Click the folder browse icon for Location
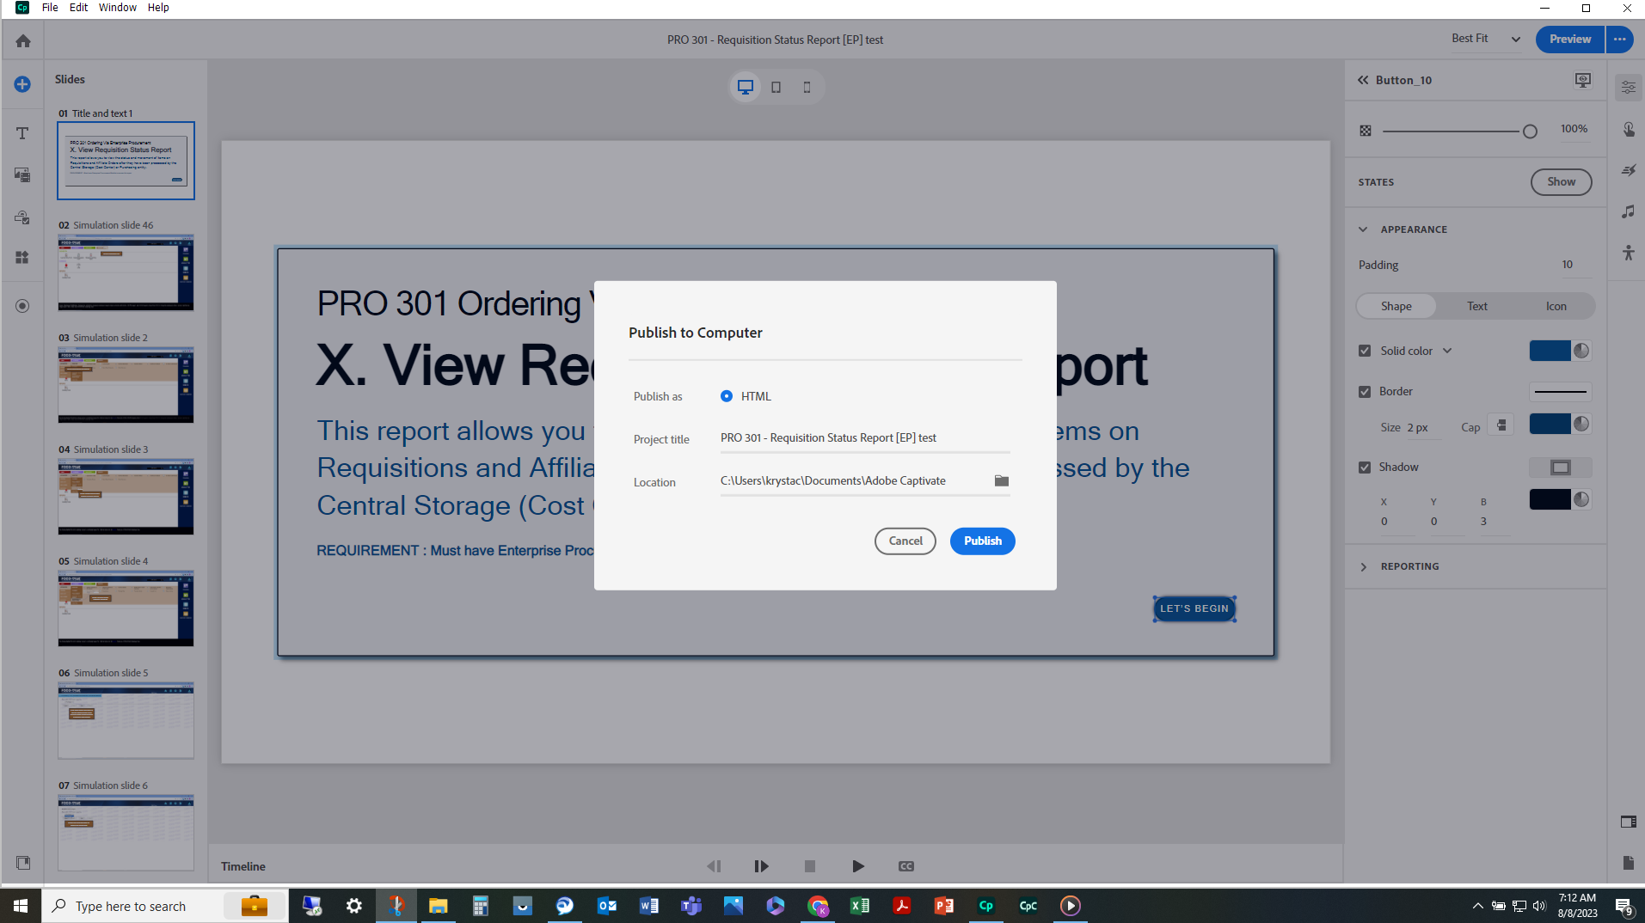The width and height of the screenshot is (1645, 923). click(x=1001, y=481)
